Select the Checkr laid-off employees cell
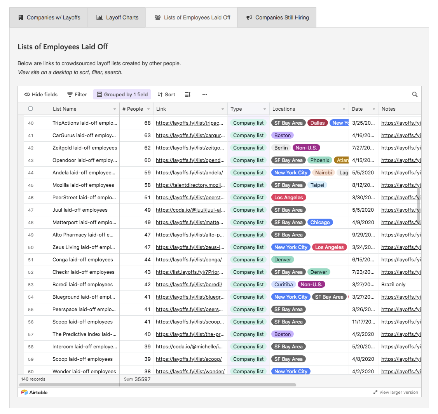This screenshot has height=414, width=438. click(84, 272)
